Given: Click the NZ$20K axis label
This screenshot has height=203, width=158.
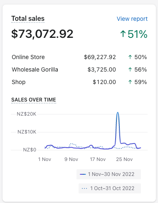Looking at the screenshot, I should tap(27, 114).
